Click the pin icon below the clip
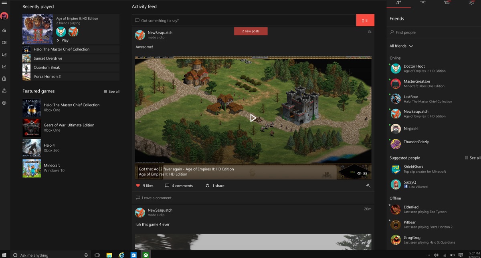Screen dimensions: 481x258 (x=368, y=186)
